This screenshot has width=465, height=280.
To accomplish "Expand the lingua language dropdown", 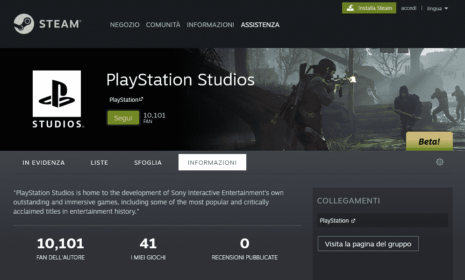I will tap(437, 8).
